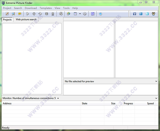Collapse the preview panel chevron

click(156, 81)
